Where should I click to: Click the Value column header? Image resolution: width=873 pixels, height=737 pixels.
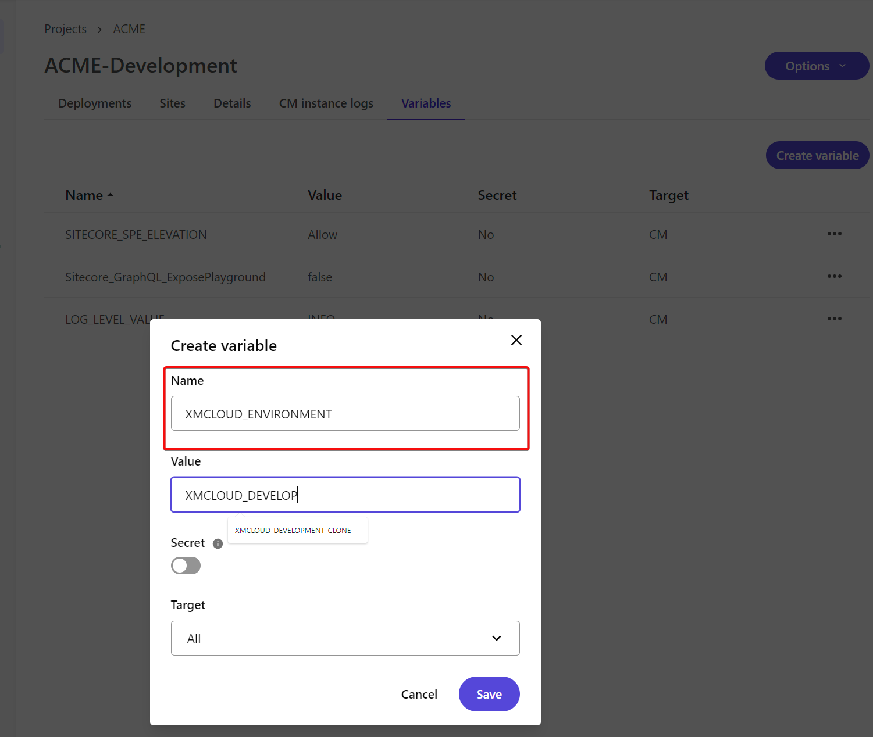tap(325, 195)
